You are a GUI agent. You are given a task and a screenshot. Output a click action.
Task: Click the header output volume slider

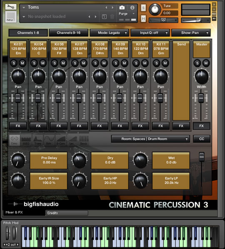coord(196,20)
